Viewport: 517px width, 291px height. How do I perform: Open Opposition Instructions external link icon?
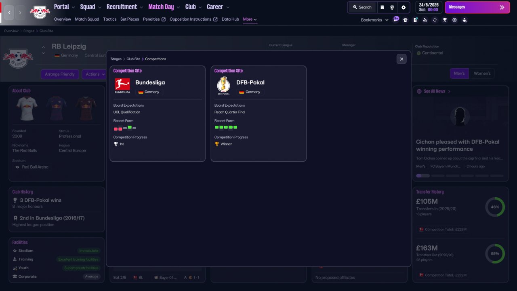215,19
